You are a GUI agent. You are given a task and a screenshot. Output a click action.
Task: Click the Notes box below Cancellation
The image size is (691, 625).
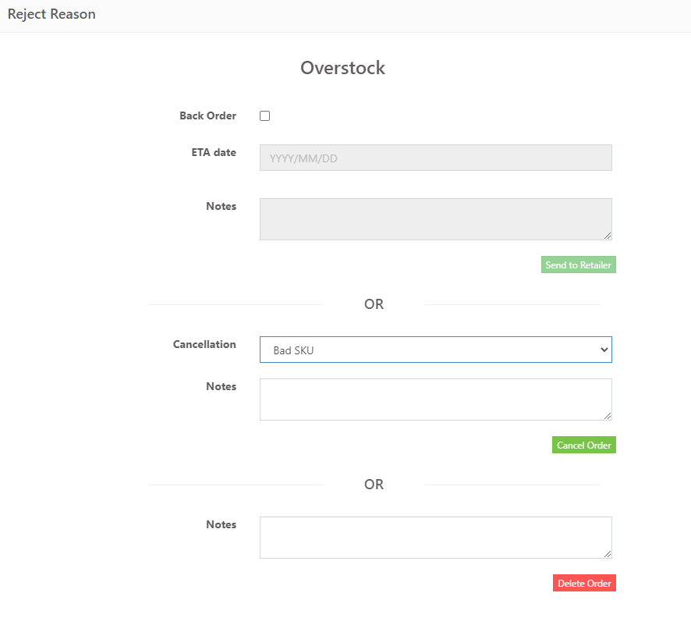point(435,400)
